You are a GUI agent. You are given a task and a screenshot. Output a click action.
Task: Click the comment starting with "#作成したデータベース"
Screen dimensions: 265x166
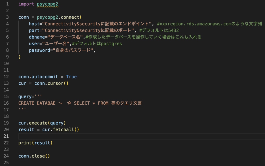(143, 37)
